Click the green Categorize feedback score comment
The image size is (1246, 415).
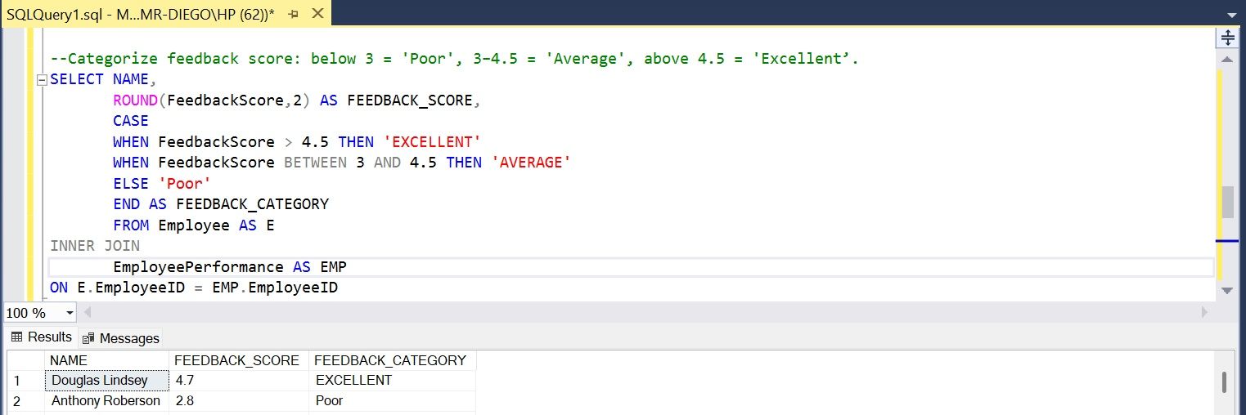[x=454, y=59]
